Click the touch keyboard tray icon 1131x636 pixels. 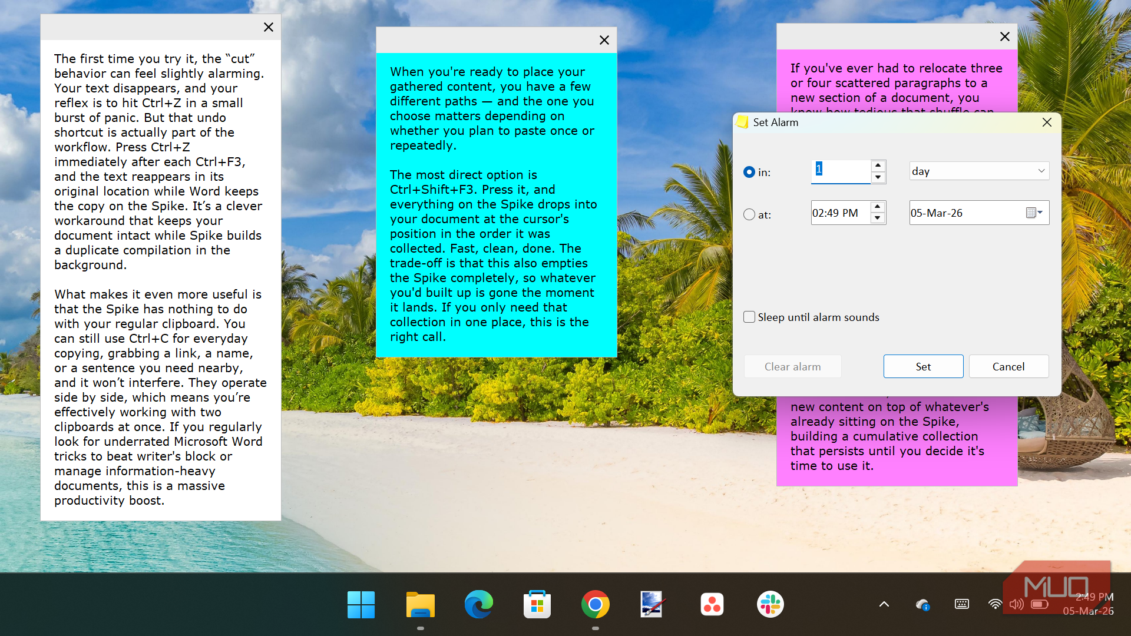point(961,604)
